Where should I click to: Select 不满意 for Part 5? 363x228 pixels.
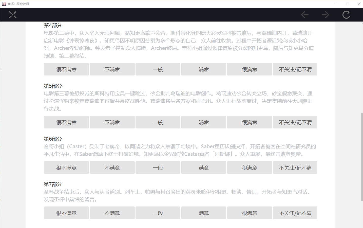(x=112, y=122)
